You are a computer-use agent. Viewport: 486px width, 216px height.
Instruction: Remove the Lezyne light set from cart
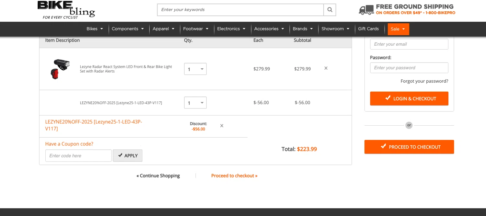(x=326, y=68)
